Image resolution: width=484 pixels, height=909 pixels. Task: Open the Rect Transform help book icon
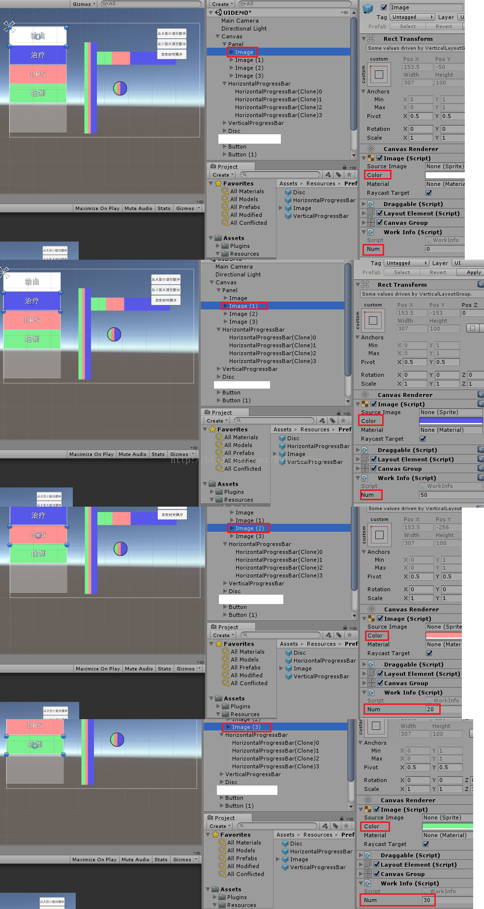(x=481, y=284)
